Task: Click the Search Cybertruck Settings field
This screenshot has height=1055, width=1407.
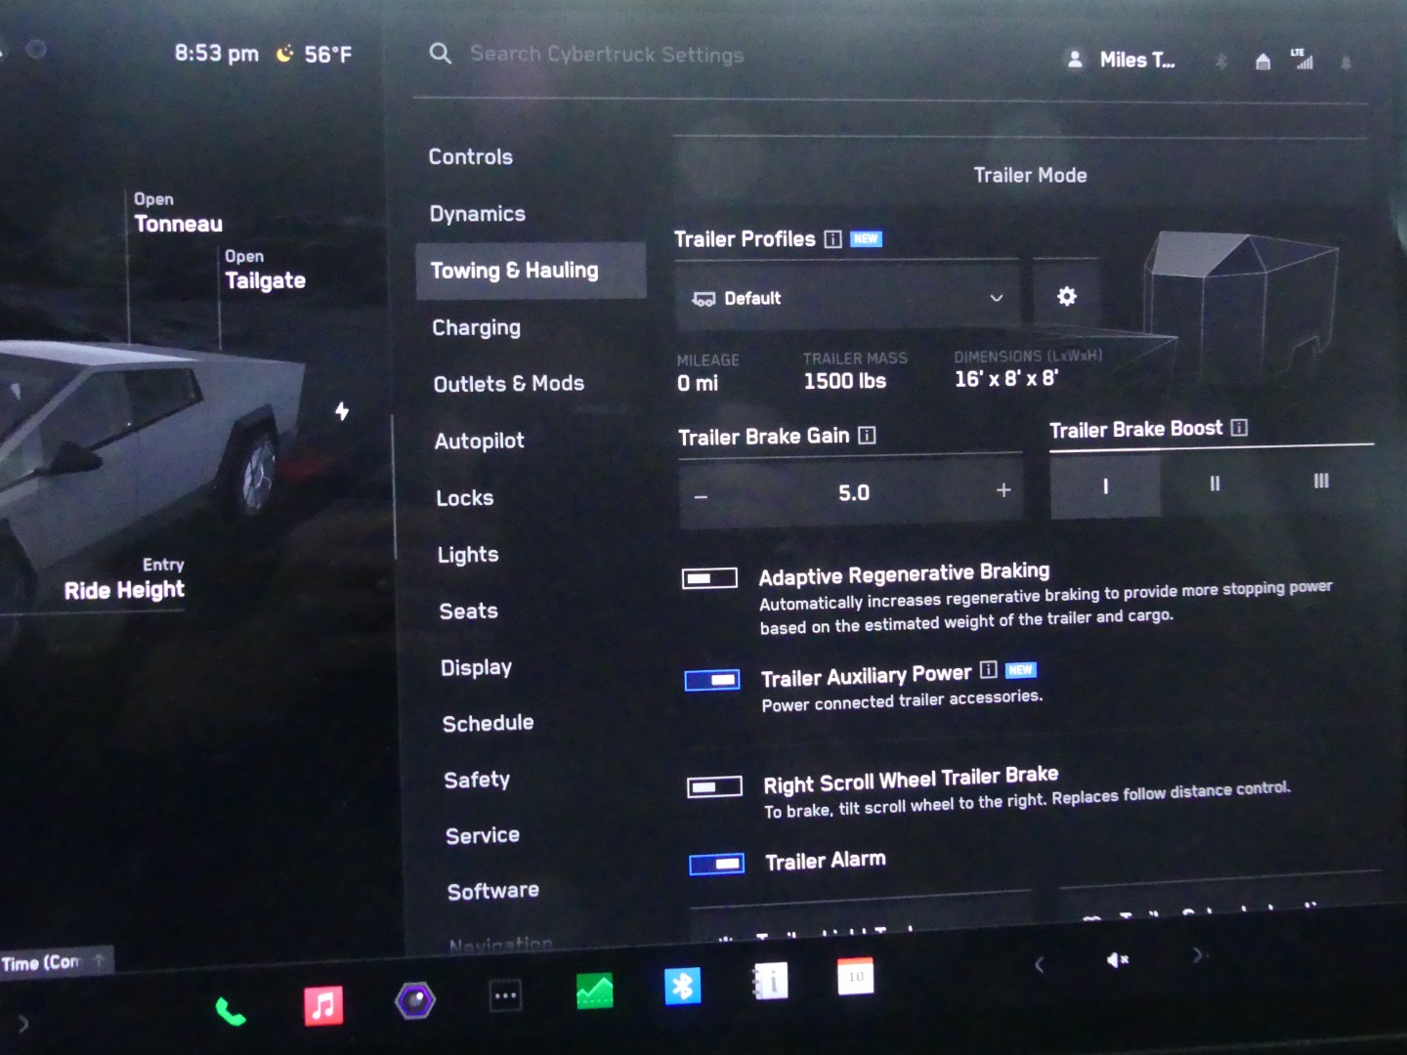Action: point(606,55)
